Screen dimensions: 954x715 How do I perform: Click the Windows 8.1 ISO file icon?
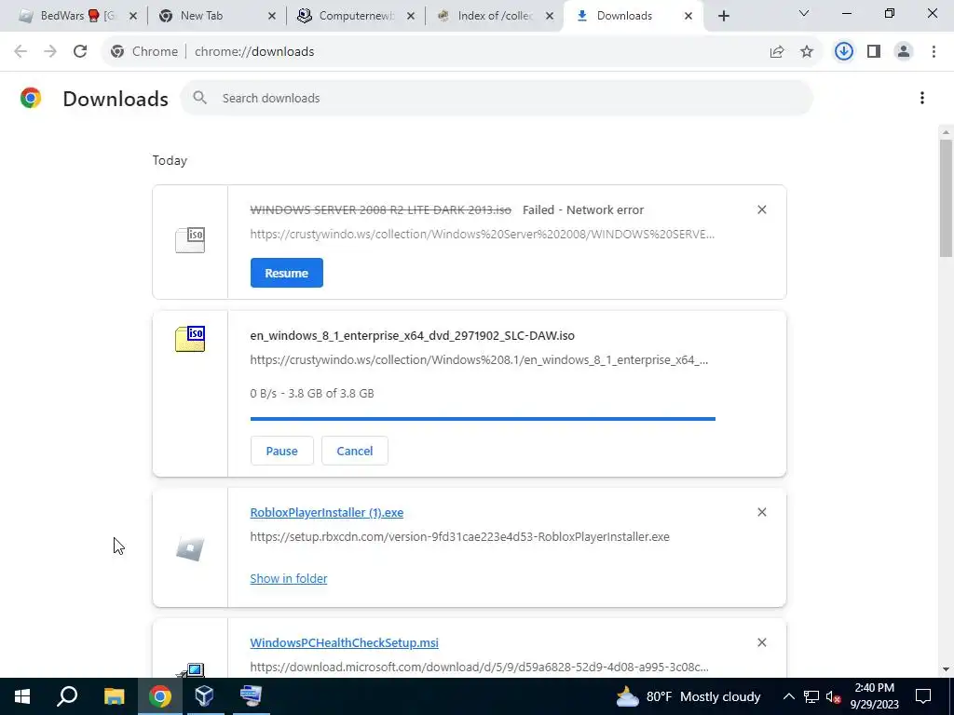[x=190, y=339]
